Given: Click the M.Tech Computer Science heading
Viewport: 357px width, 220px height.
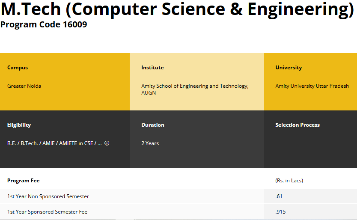Looking at the screenshot, I should 177,10.
